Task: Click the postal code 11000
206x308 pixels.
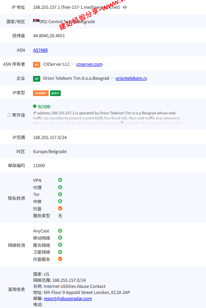Action: [39, 166]
